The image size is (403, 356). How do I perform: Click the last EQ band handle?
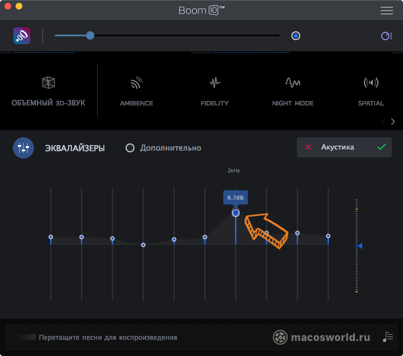[328, 236]
